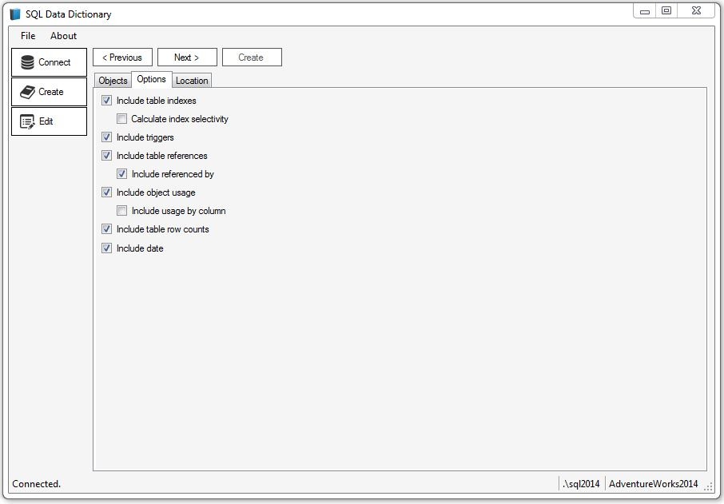Maximize the SQL Data Dictionary window
Image resolution: width=724 pixels, height=504 pixels.
tap(666, 10)
